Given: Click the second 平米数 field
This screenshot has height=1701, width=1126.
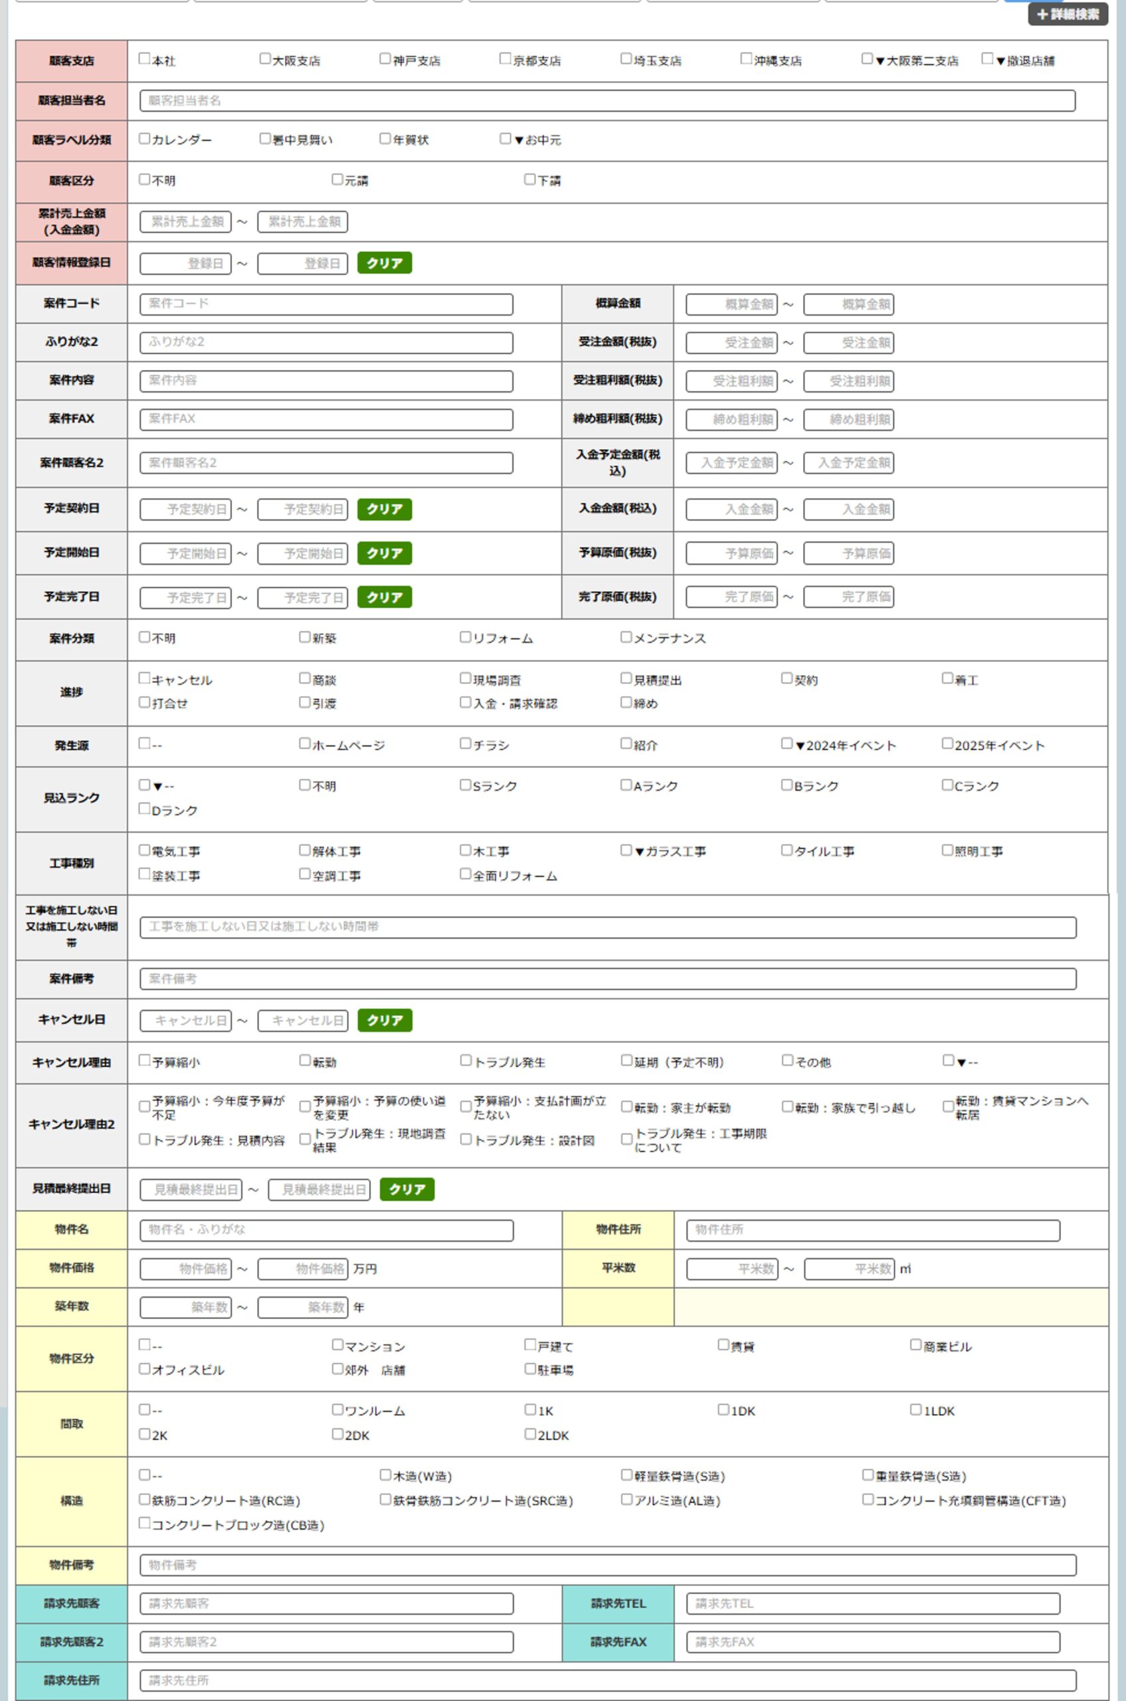Looking at the screenshot, I should [849, 1269].
